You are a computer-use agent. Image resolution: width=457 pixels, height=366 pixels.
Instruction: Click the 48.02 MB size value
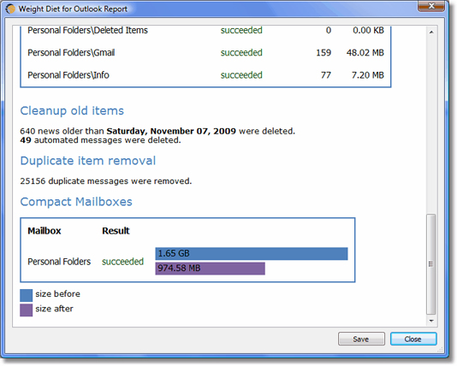point(365,53)
